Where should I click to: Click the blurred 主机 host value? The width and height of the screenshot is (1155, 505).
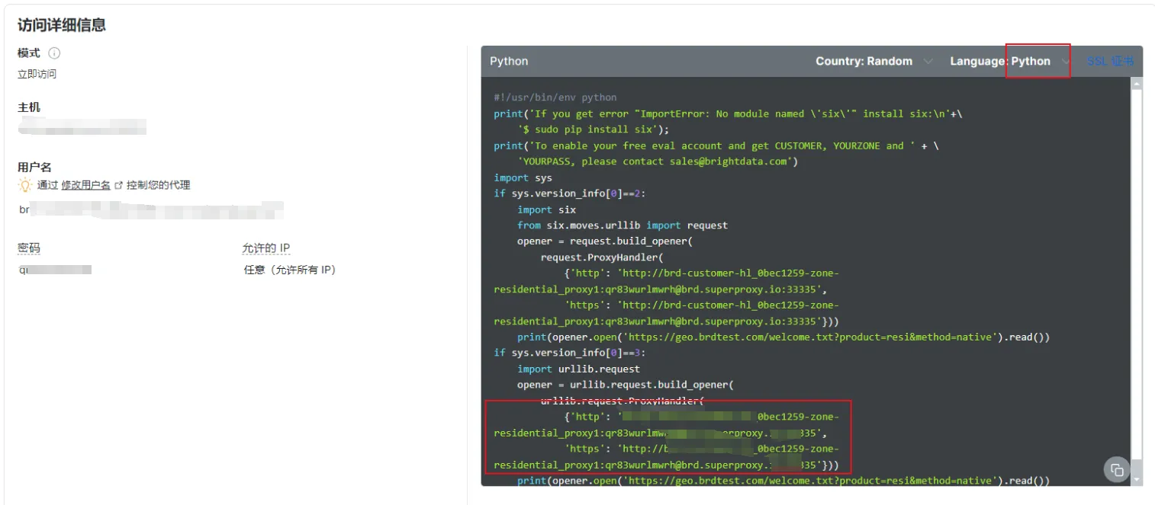pyautogui.click(x=82, y=126)
